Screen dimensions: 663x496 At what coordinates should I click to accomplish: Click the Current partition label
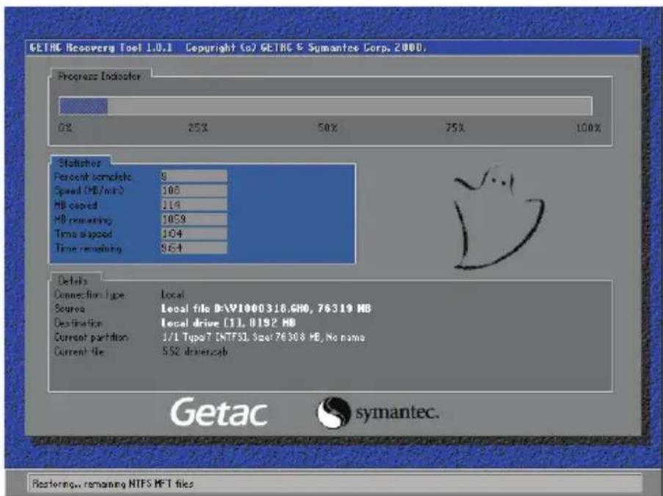click(91, 338)
